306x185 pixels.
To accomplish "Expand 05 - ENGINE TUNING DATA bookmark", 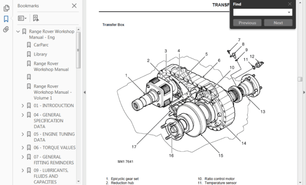I will [22, 135].
